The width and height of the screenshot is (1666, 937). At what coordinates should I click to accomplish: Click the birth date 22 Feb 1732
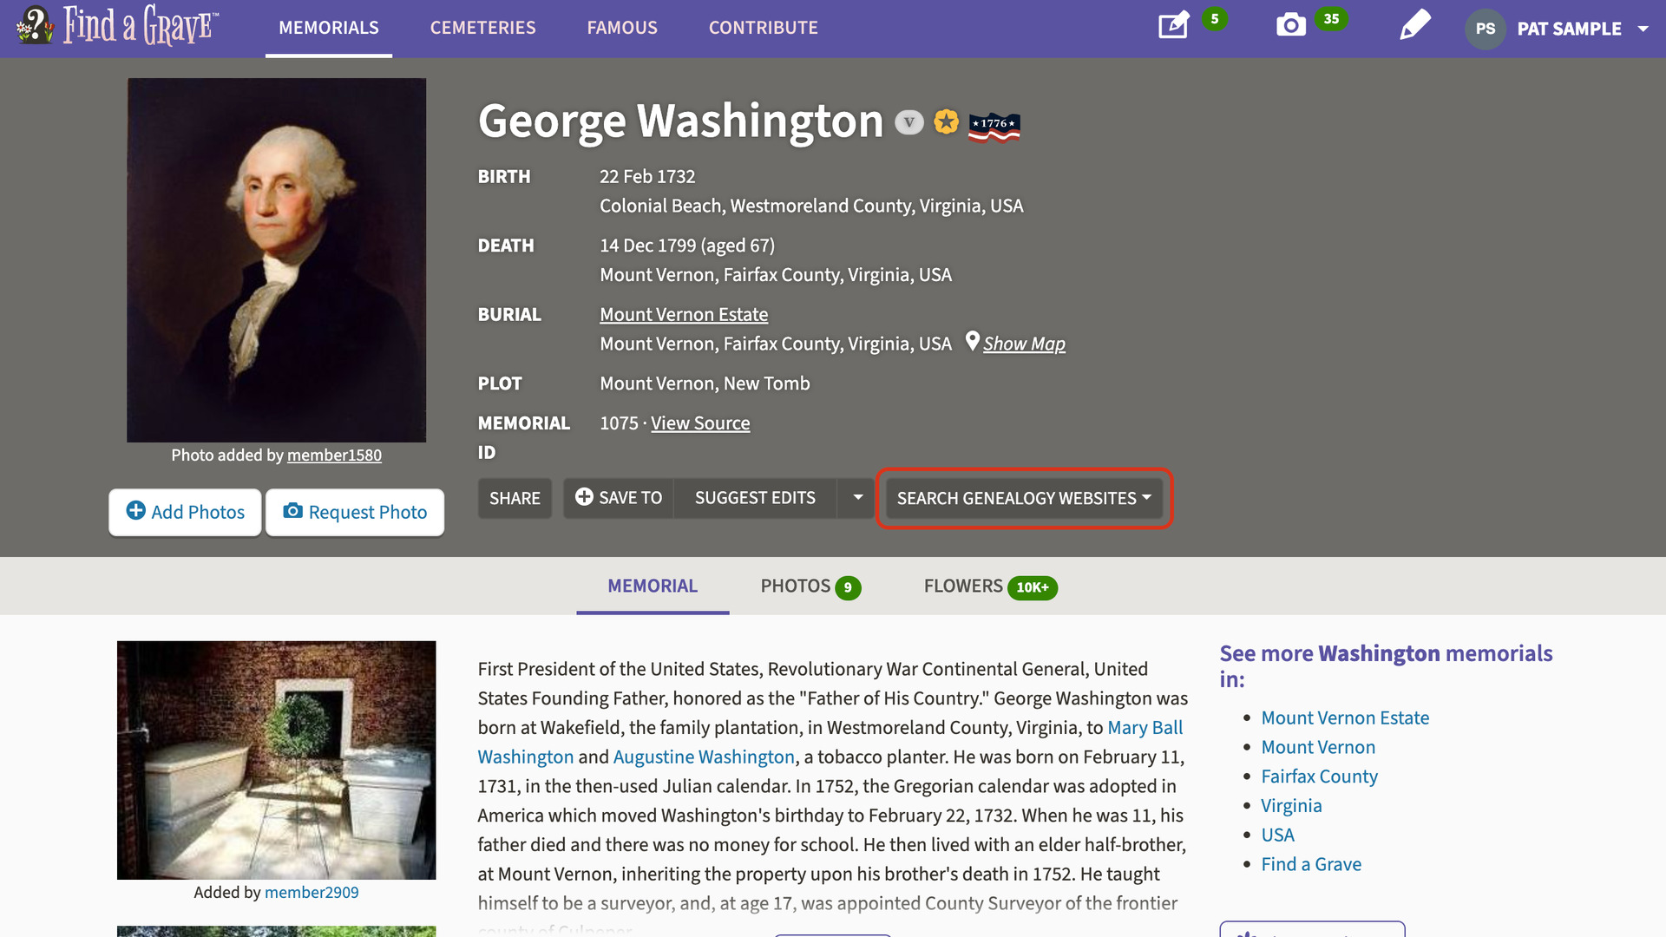pyautogui.click(x=647, y=176)
